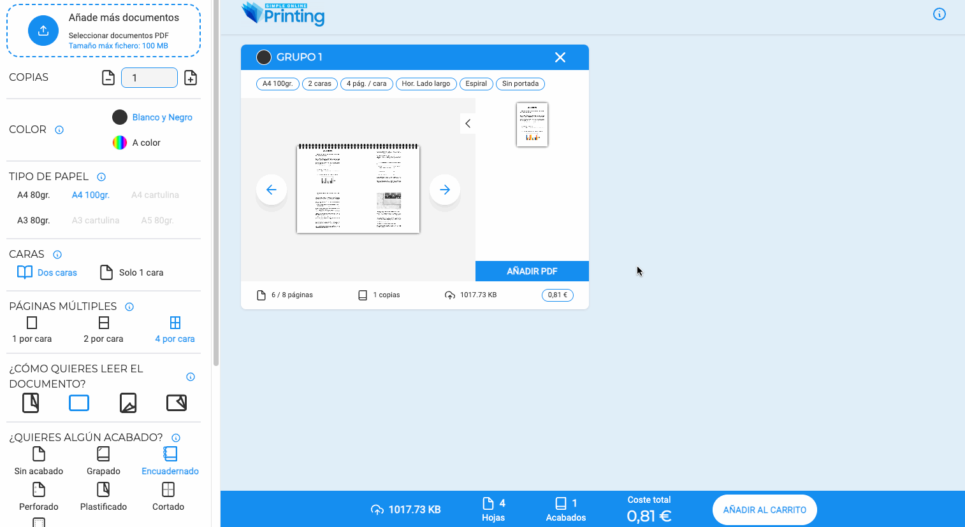Select landscape corner-flip reading icon
Viewport: 965px width, 527px height.
[x=177, y=403]
